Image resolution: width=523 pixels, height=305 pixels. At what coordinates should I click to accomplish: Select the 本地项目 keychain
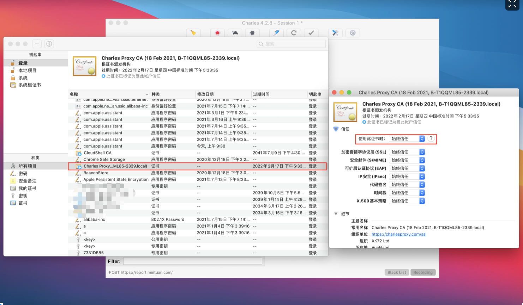(x=36, y=70)
